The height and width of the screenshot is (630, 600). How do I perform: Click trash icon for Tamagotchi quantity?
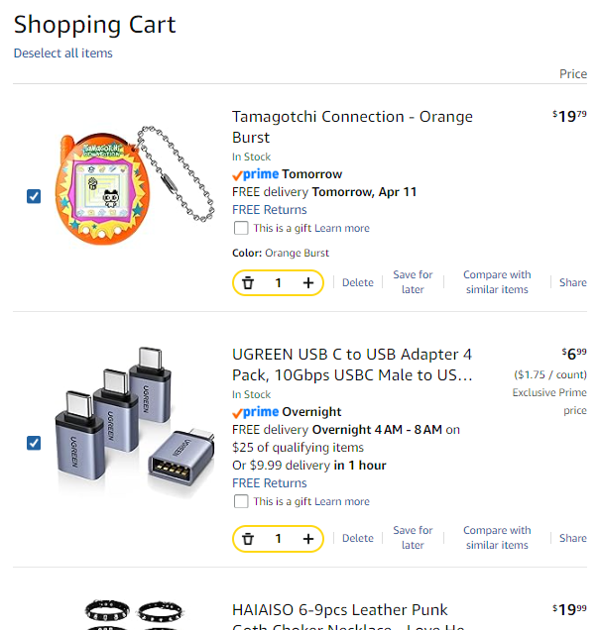(248, 283)
